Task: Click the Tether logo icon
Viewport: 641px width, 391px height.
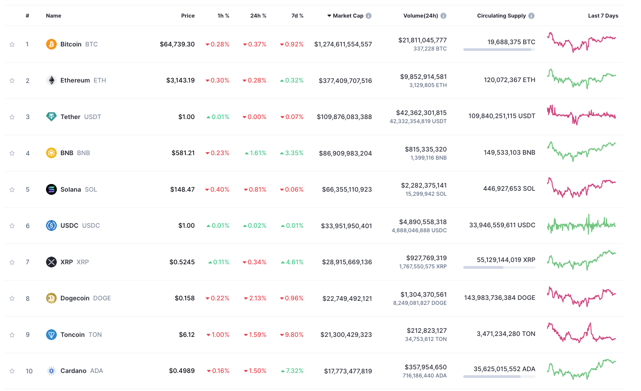Action: pos(51,117)
